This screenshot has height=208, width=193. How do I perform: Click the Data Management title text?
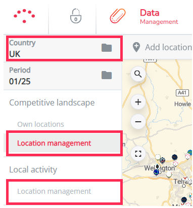[159, 17]
